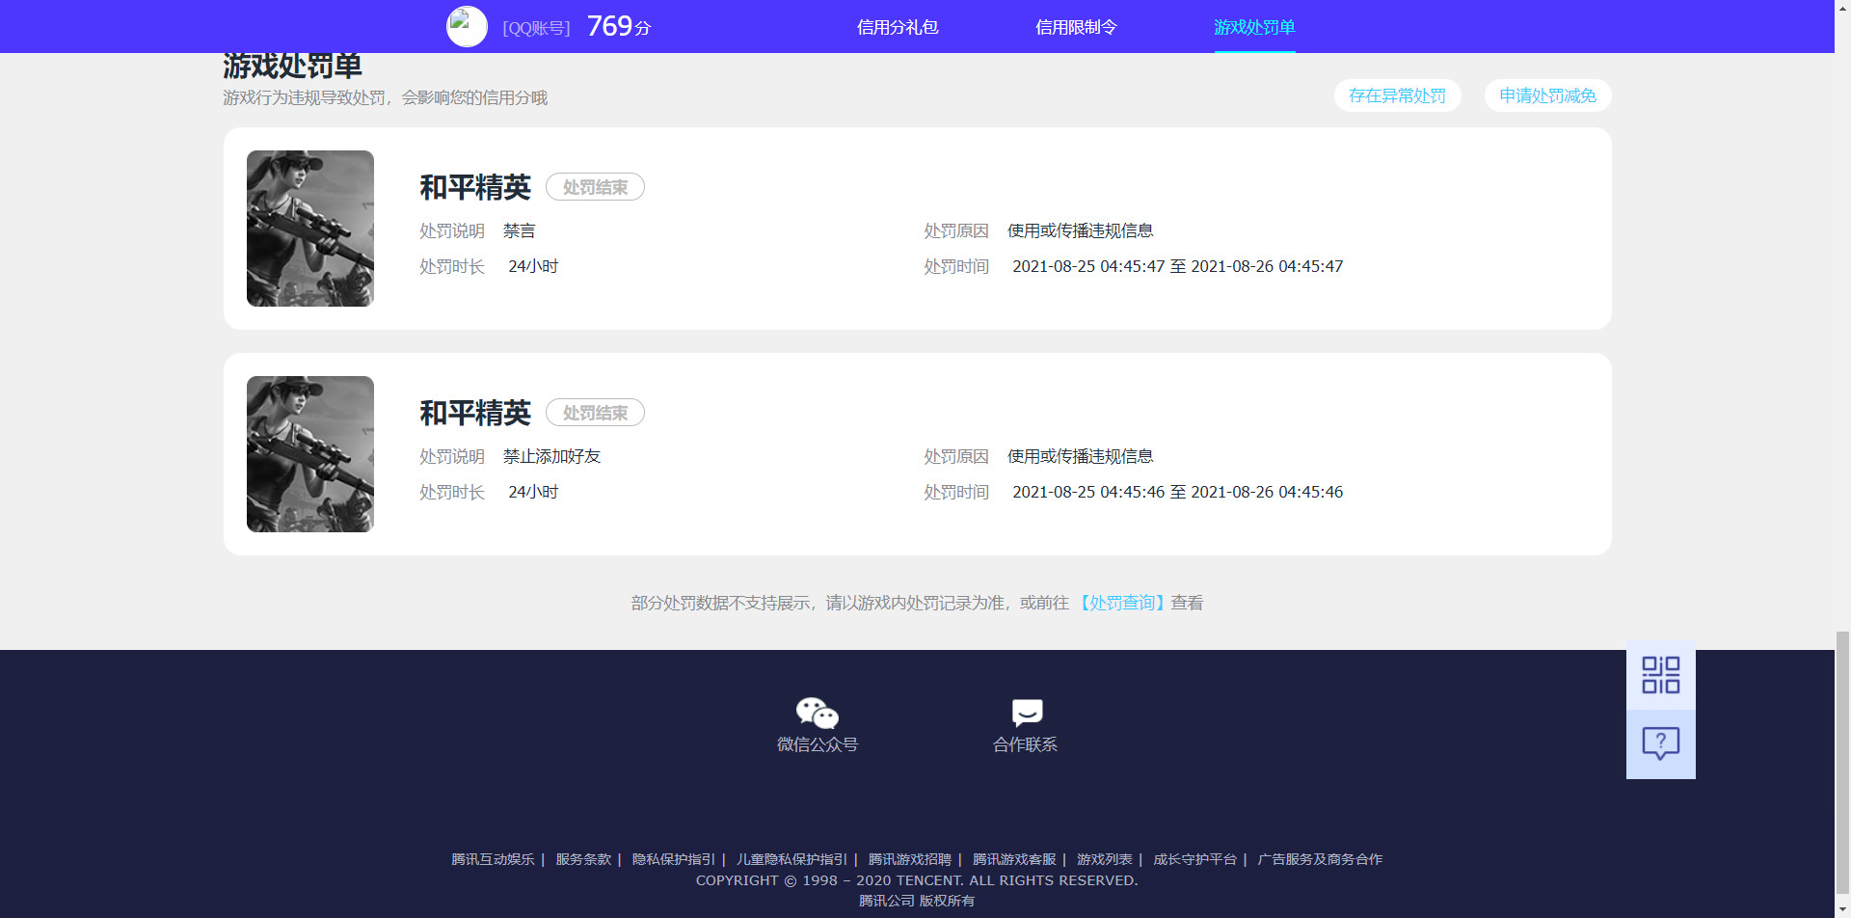Click the 存在异常处罚 button
This screenshot has height=918, width=1851.
coord(1397,95)
